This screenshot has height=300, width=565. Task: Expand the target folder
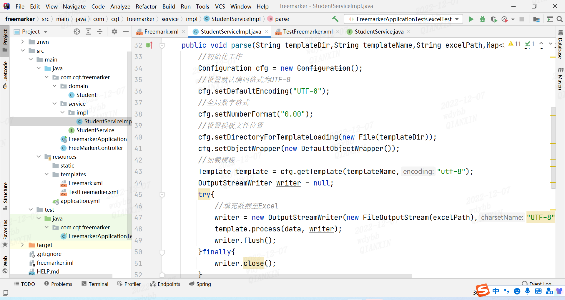coord(23,245)
